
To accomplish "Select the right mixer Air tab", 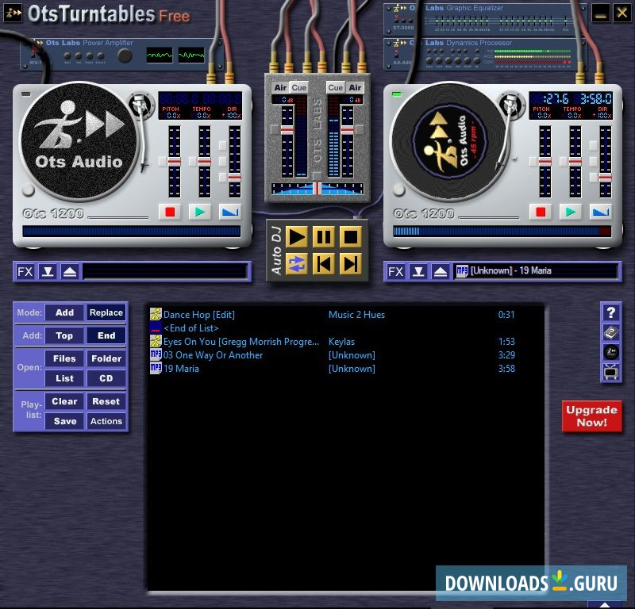I will pos(355,87).
